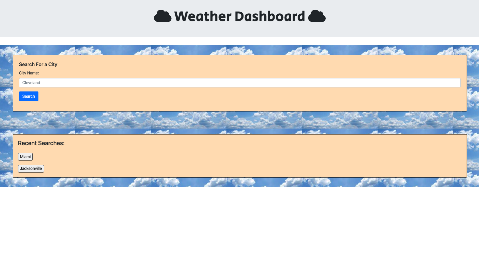Click the 'Weather Dashboard' page title

[x=240, y=16]
